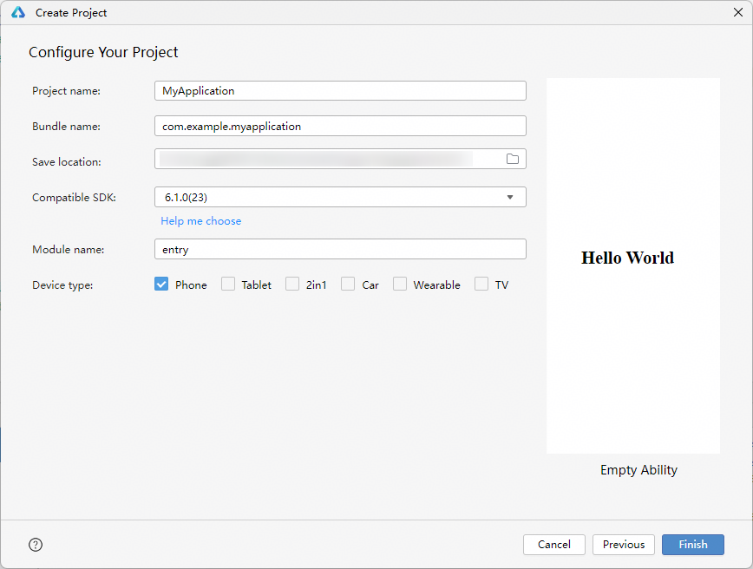Tick the Car device type checkbox
Image resolution: width=753 pixels, height=569 pixels.
click(348, 284)
